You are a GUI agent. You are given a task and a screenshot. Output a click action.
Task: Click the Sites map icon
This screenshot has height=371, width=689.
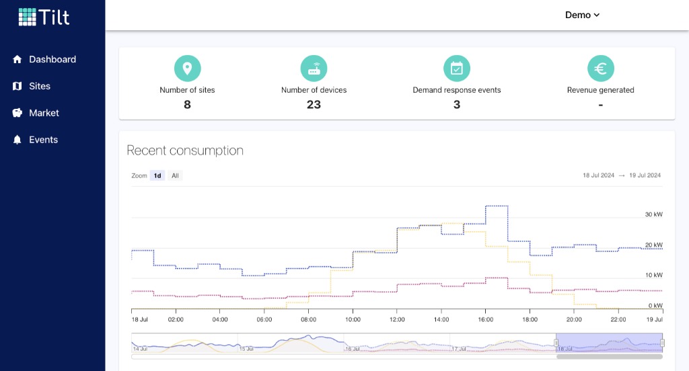click(x=17, y=86)
